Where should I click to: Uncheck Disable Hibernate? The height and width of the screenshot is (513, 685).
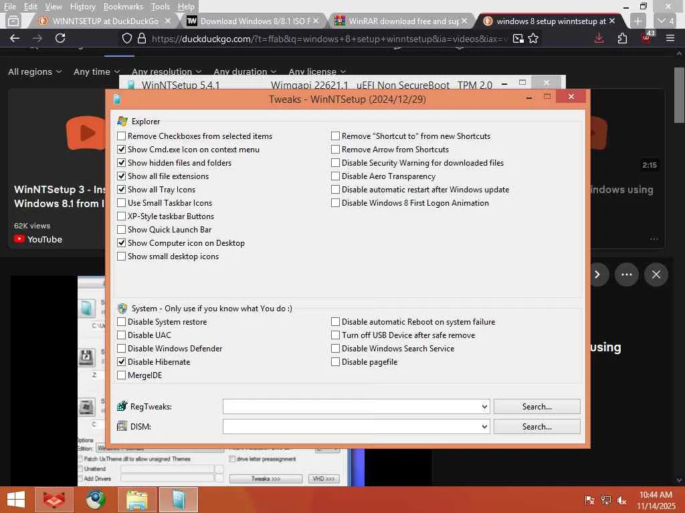click(x=122, y=361)
